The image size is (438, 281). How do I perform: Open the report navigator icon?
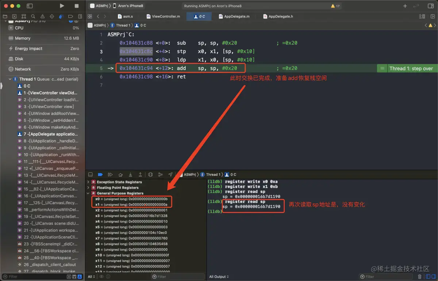coord(80,16)
